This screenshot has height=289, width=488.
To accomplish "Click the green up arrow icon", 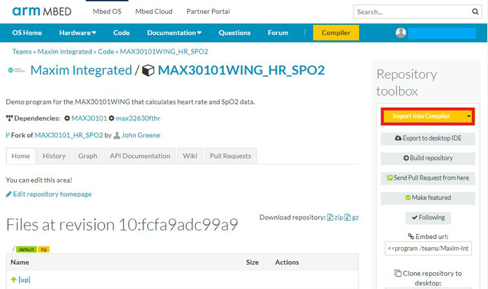I will pos(14,280).
